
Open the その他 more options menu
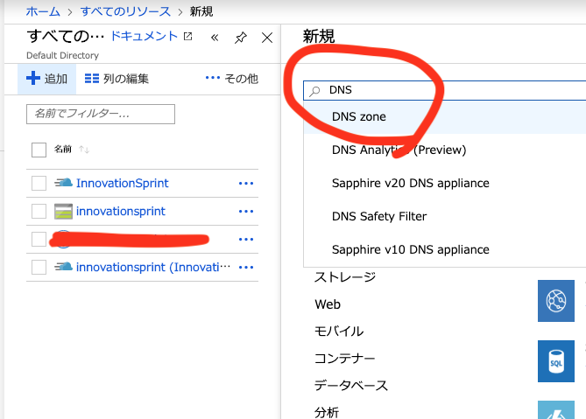click(232, 79)
